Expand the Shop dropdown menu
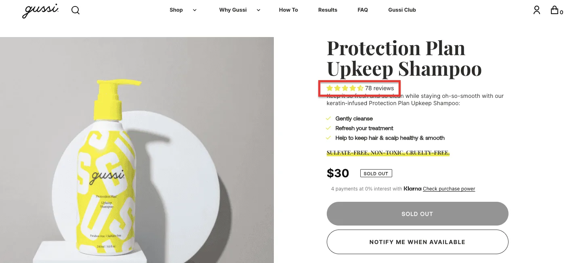 tap(176, 10)
